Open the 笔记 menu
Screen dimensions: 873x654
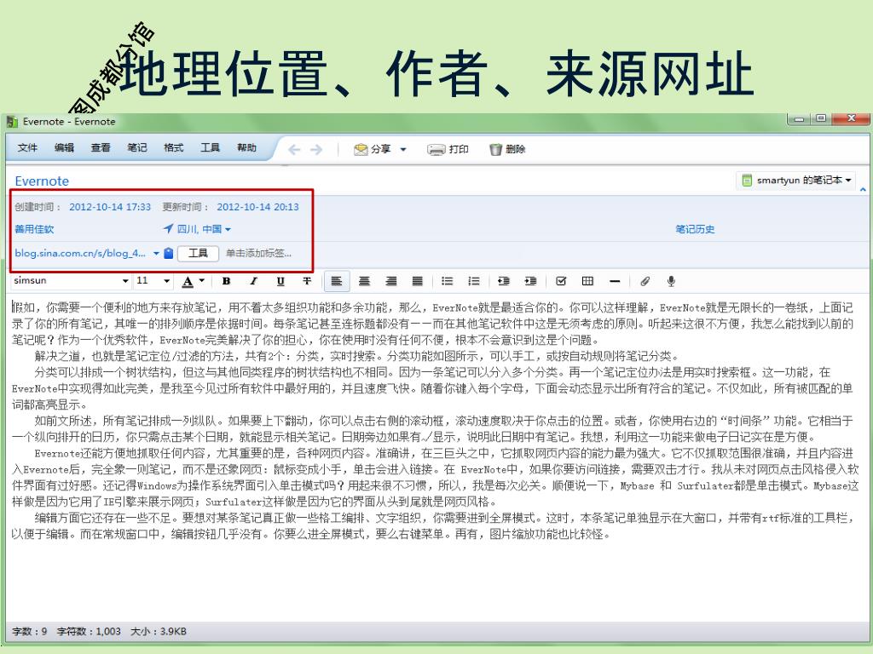137,147
